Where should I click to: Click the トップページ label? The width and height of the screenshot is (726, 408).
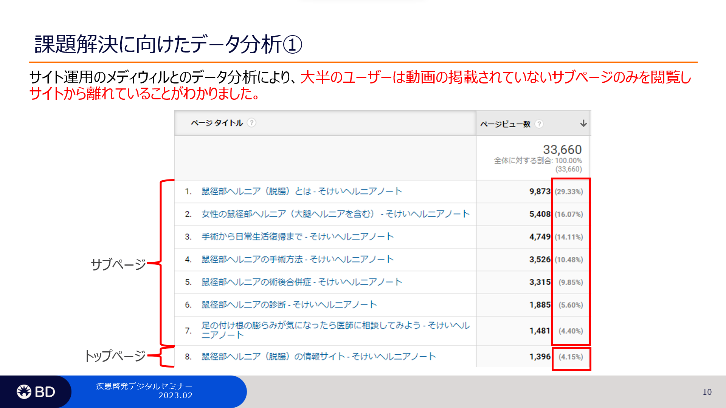pyautogui.click(x=115, y=355)
